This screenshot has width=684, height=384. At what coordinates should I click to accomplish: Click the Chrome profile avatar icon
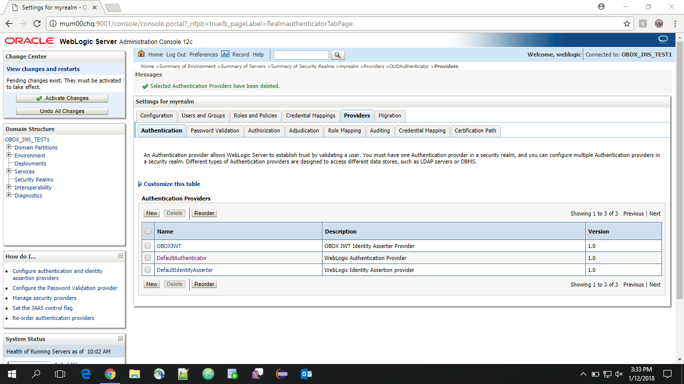(x=601, y=6)
